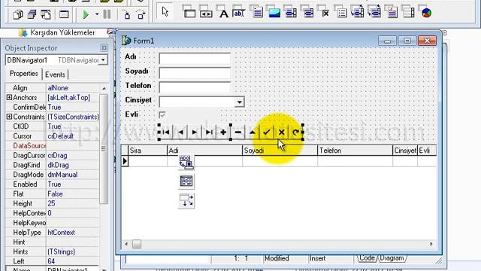481x271 pixels.
Task: Pick the DBRadioGroup component from the palette
Action: [x=341, y=12]
